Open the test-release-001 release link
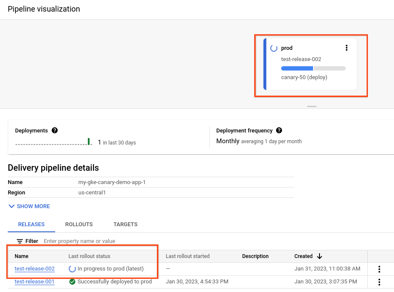 click(x=34, y=282)
